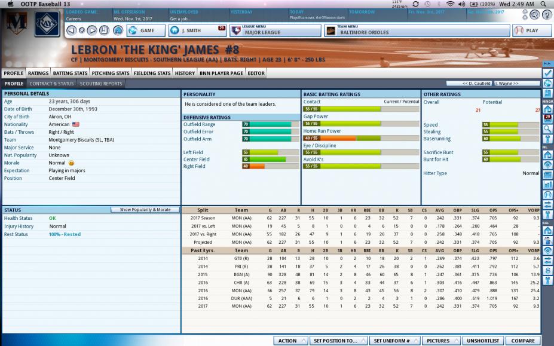Click the globe icon in right sidebar
The height and width of the screenshot is (346, 554).
pos(547,84)
